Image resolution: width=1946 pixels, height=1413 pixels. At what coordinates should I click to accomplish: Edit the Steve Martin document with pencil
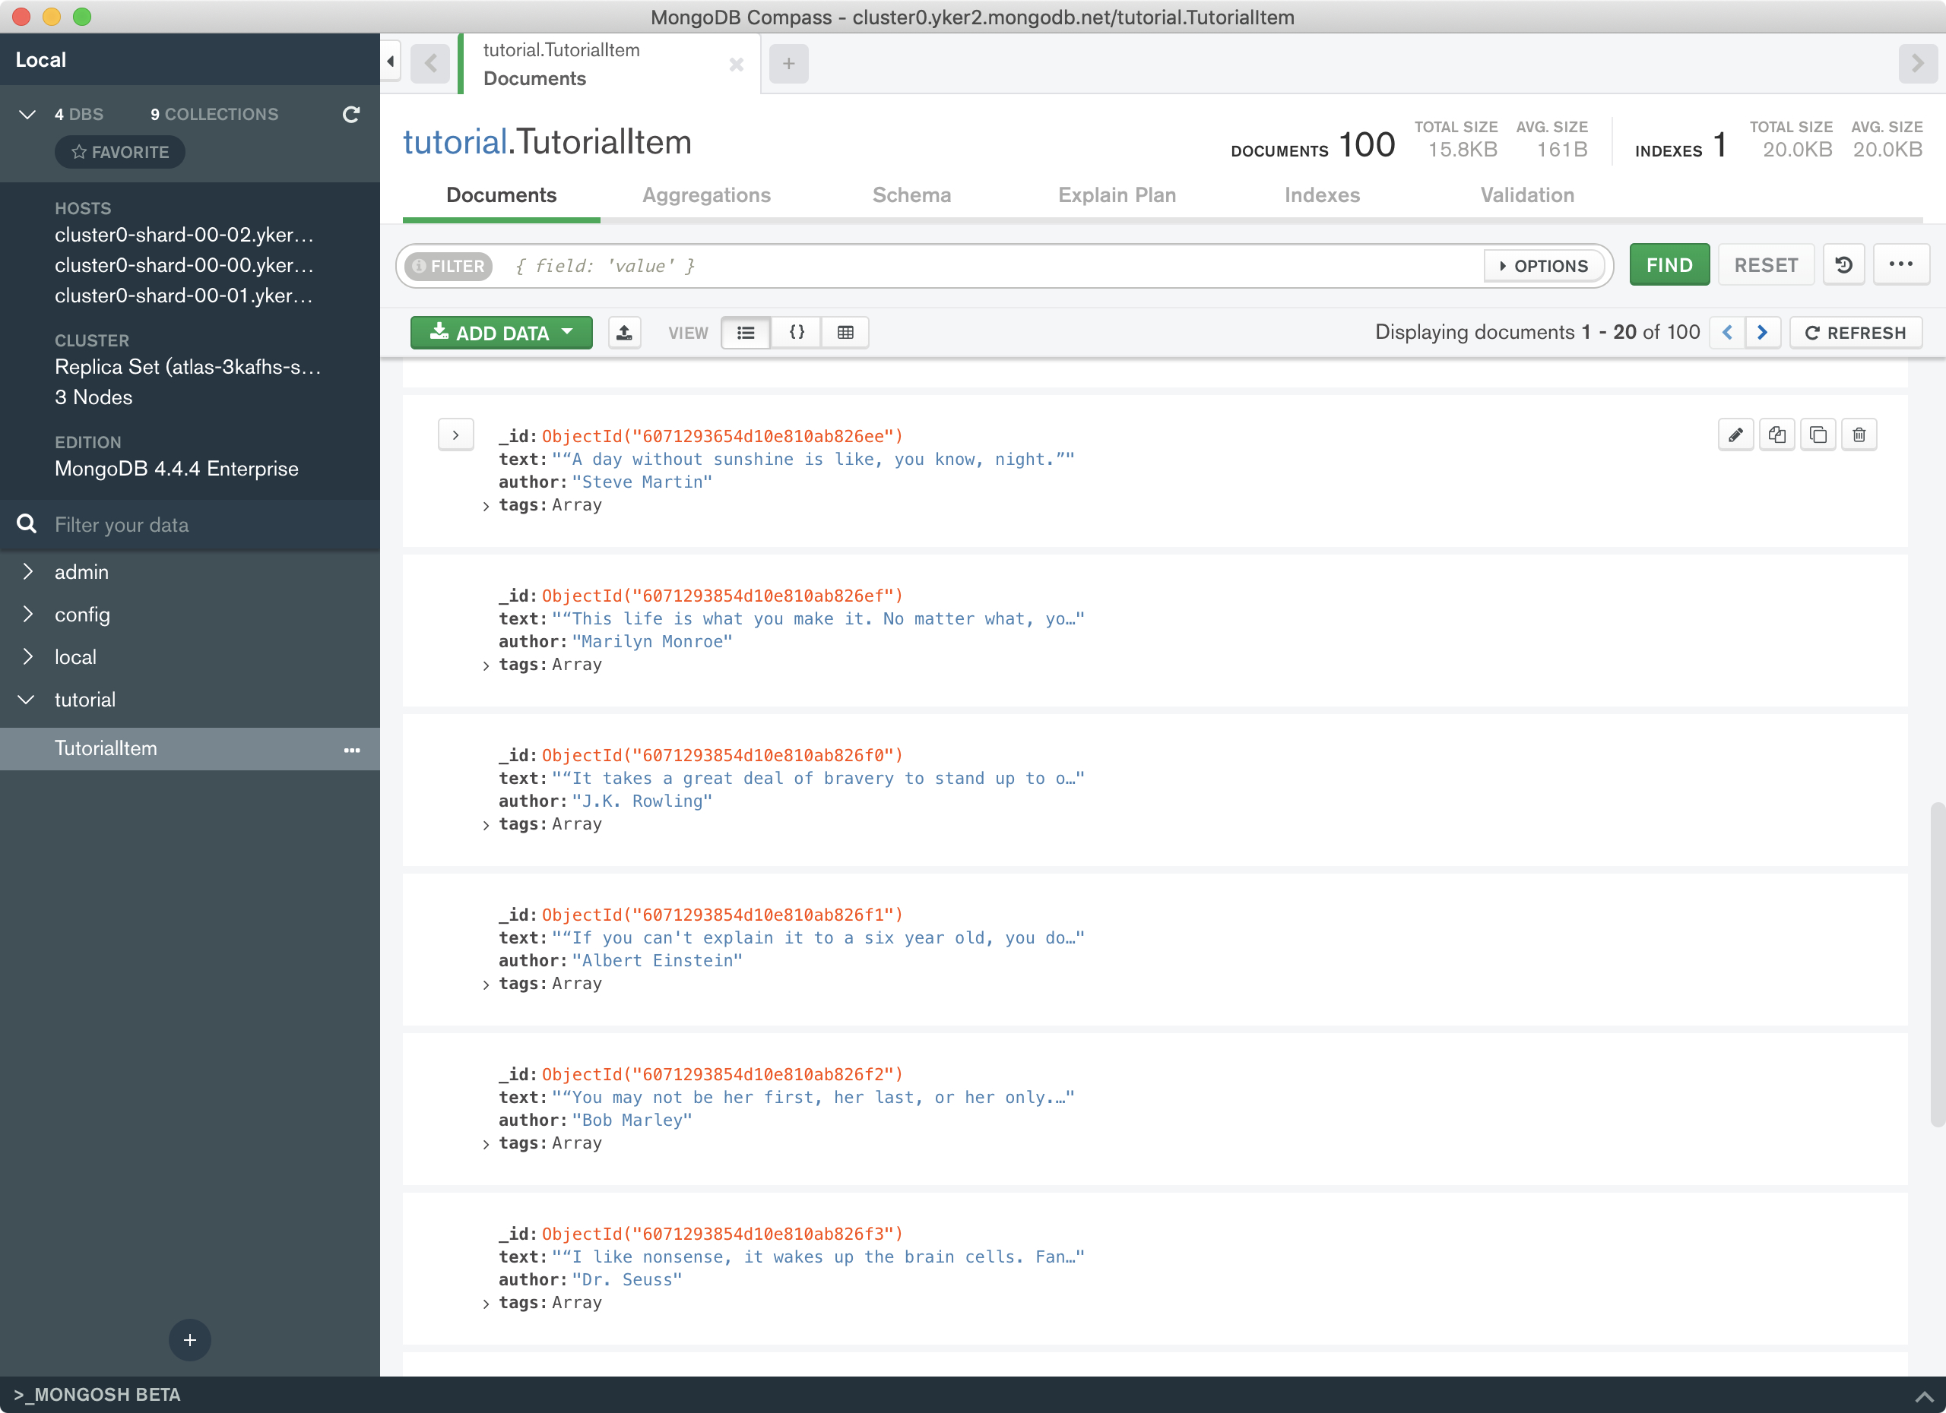[x=1735, y=435]
